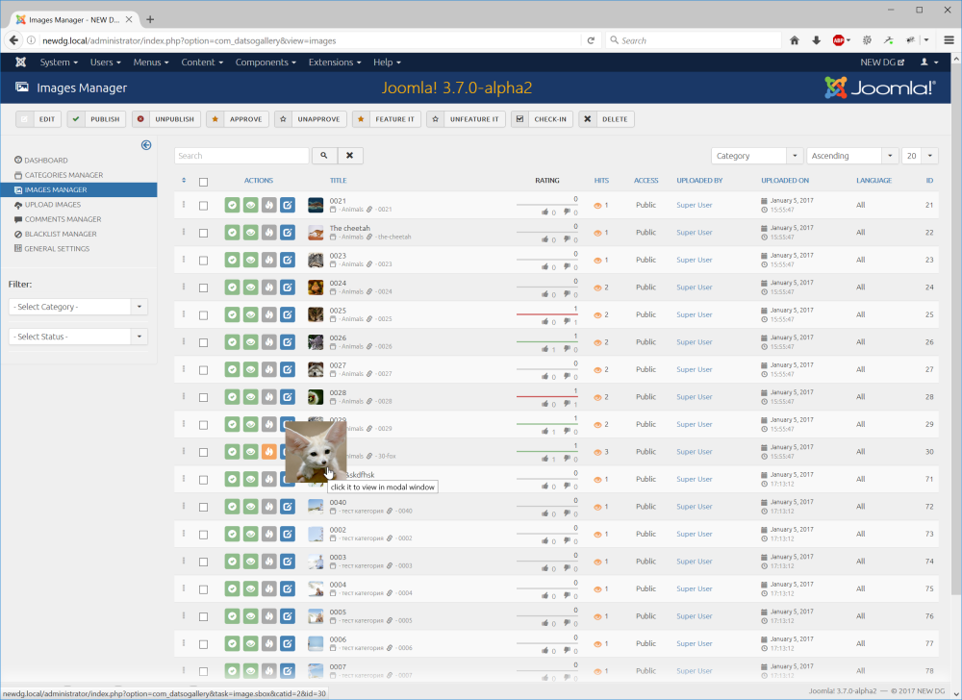The image size is (962, 700).
Task: Click the search magnifier button
Action: (324, 156)
